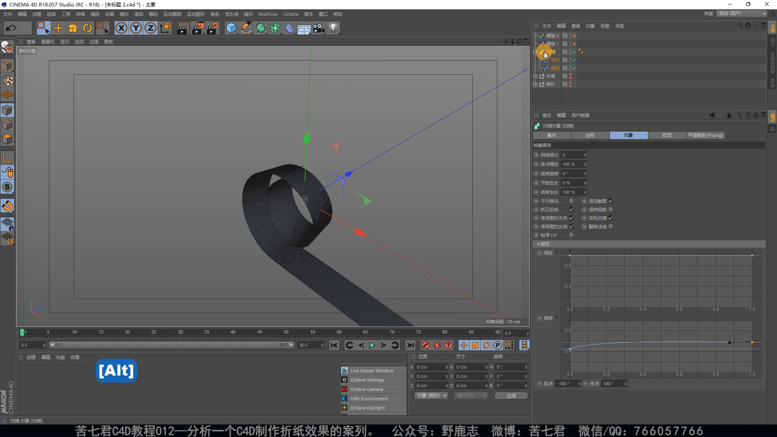The height and width of the screenshot is (437, 777).
Task: Open render settings clapperboard with gear
Action: pos(213,28)
